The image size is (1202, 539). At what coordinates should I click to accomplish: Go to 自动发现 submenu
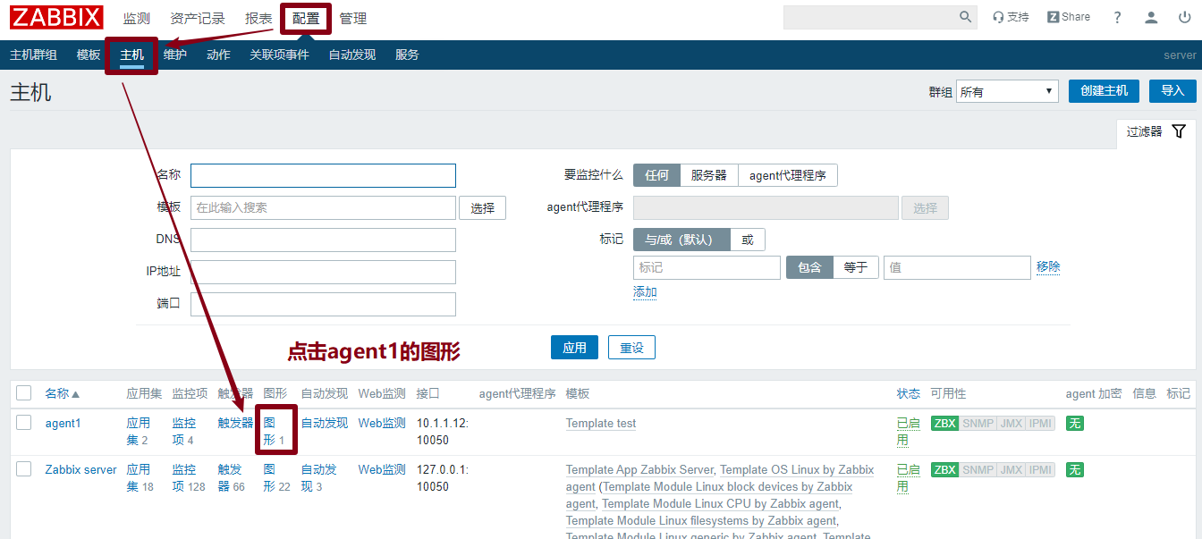point(352,55)
